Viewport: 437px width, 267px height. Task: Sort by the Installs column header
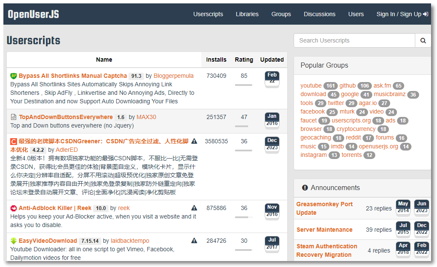tap(216, 60)
